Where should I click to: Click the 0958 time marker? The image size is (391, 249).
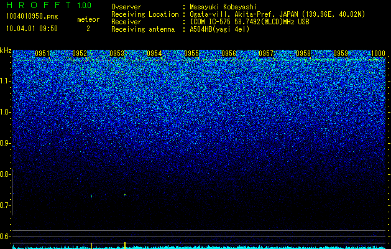pos(304,54)
